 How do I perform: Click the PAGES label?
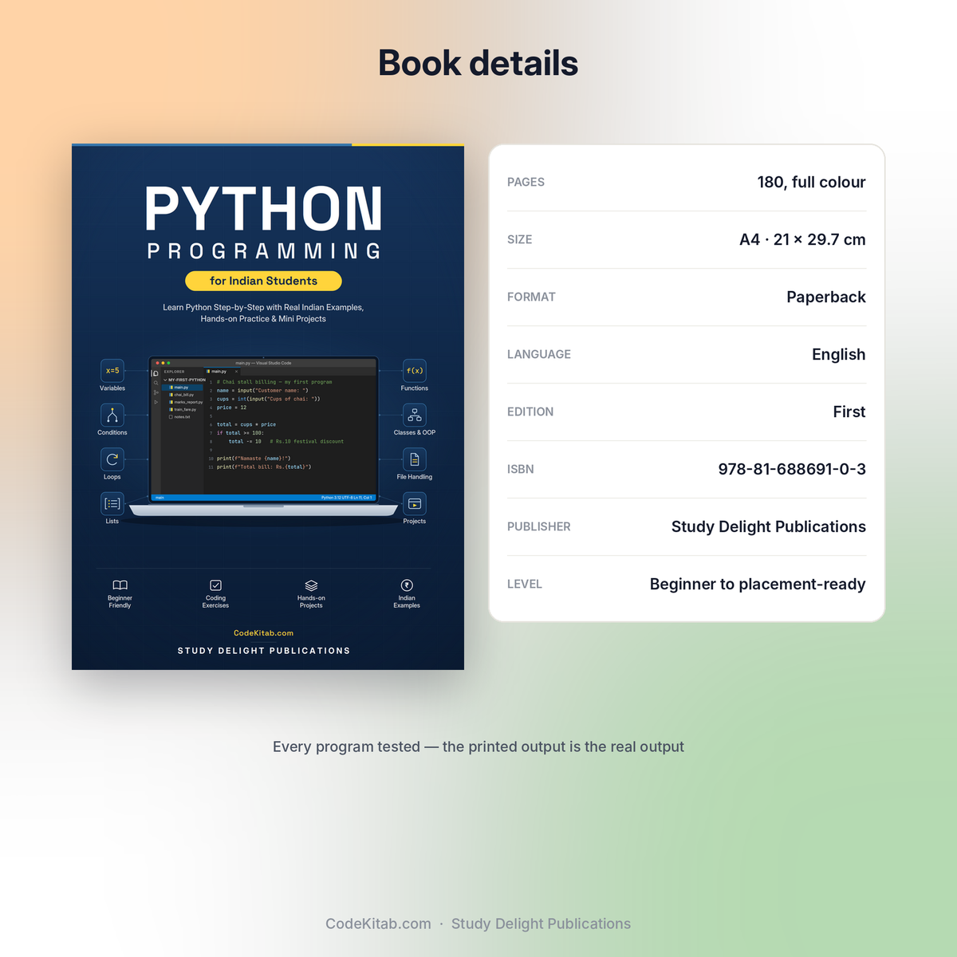[x=526, y=182]
